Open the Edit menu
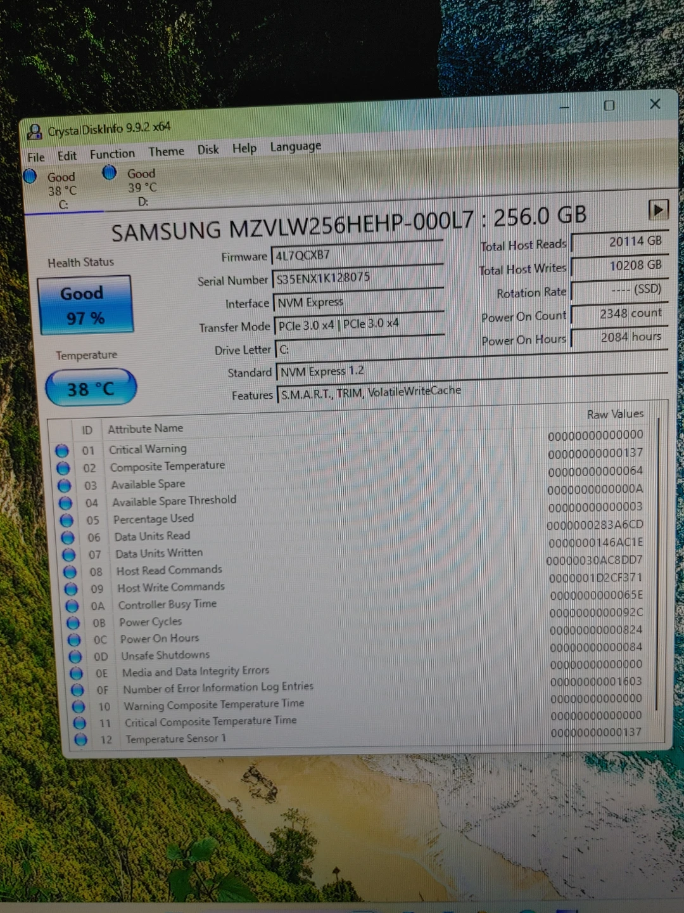The image size is (684, 913). pos(66,155)
